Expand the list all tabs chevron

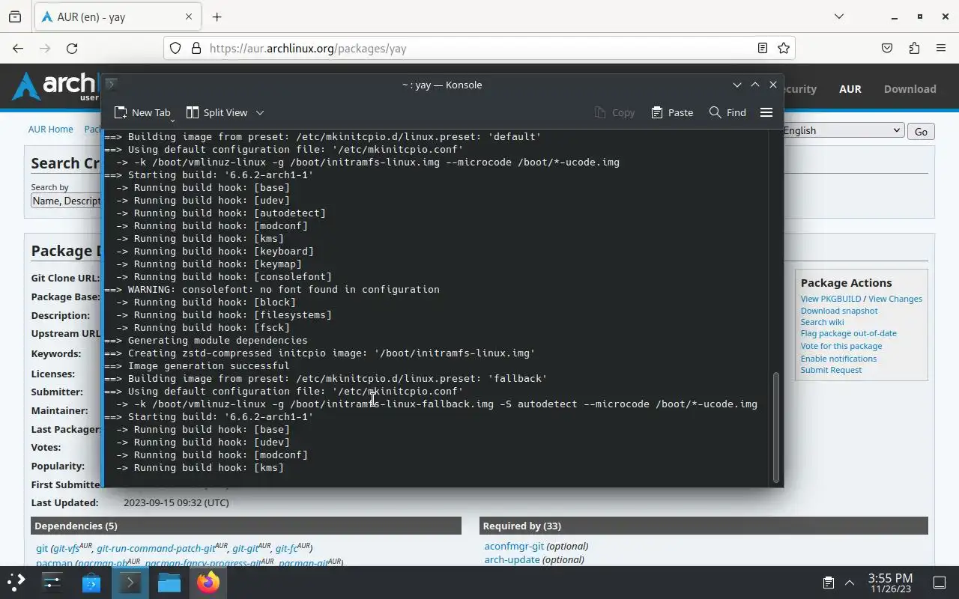click(x=839, y=16)
